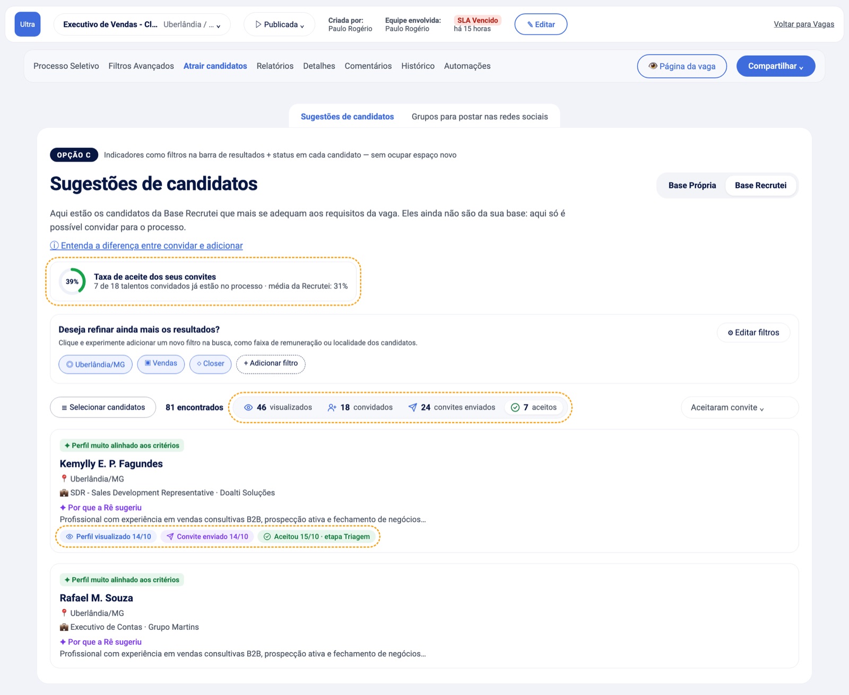Click the eye icon in Perfil visualizado chip
The width and height of the screenshot is (849, 695).
tap(70, 536)
